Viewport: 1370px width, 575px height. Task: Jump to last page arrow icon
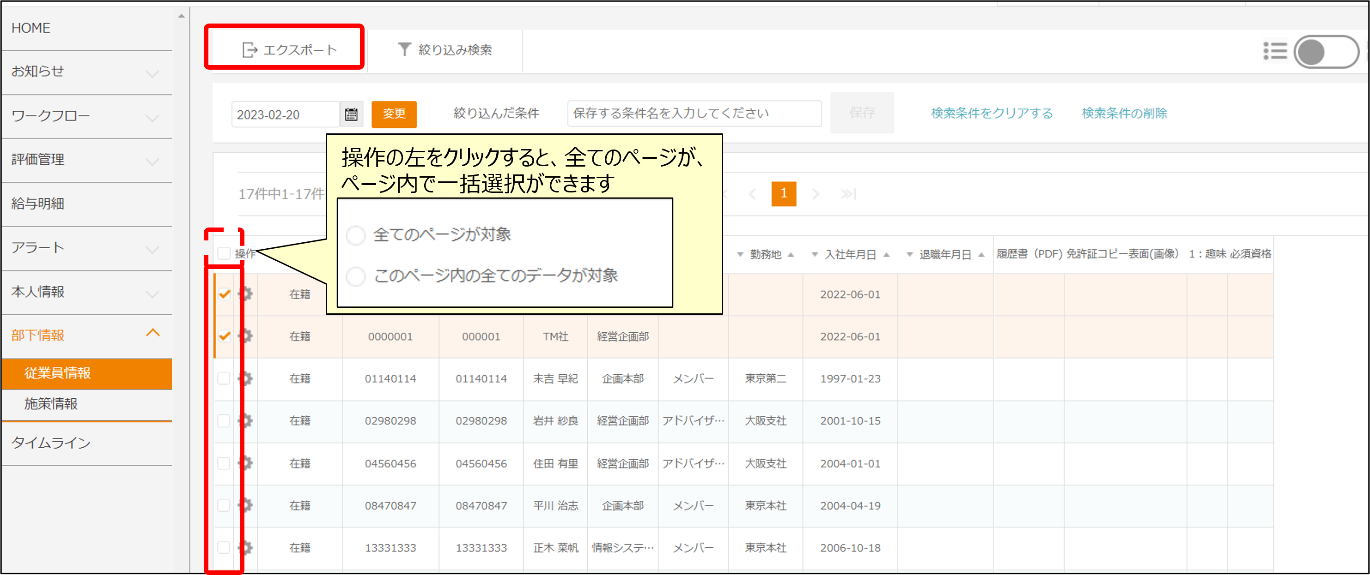click(848, 194)
